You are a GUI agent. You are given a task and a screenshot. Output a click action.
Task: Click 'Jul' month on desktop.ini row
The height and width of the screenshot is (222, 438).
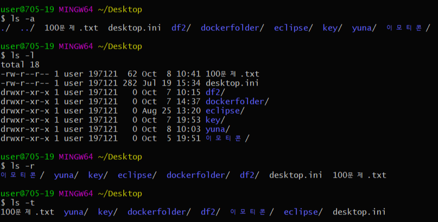pyautogui.click(x=149, y=83)
